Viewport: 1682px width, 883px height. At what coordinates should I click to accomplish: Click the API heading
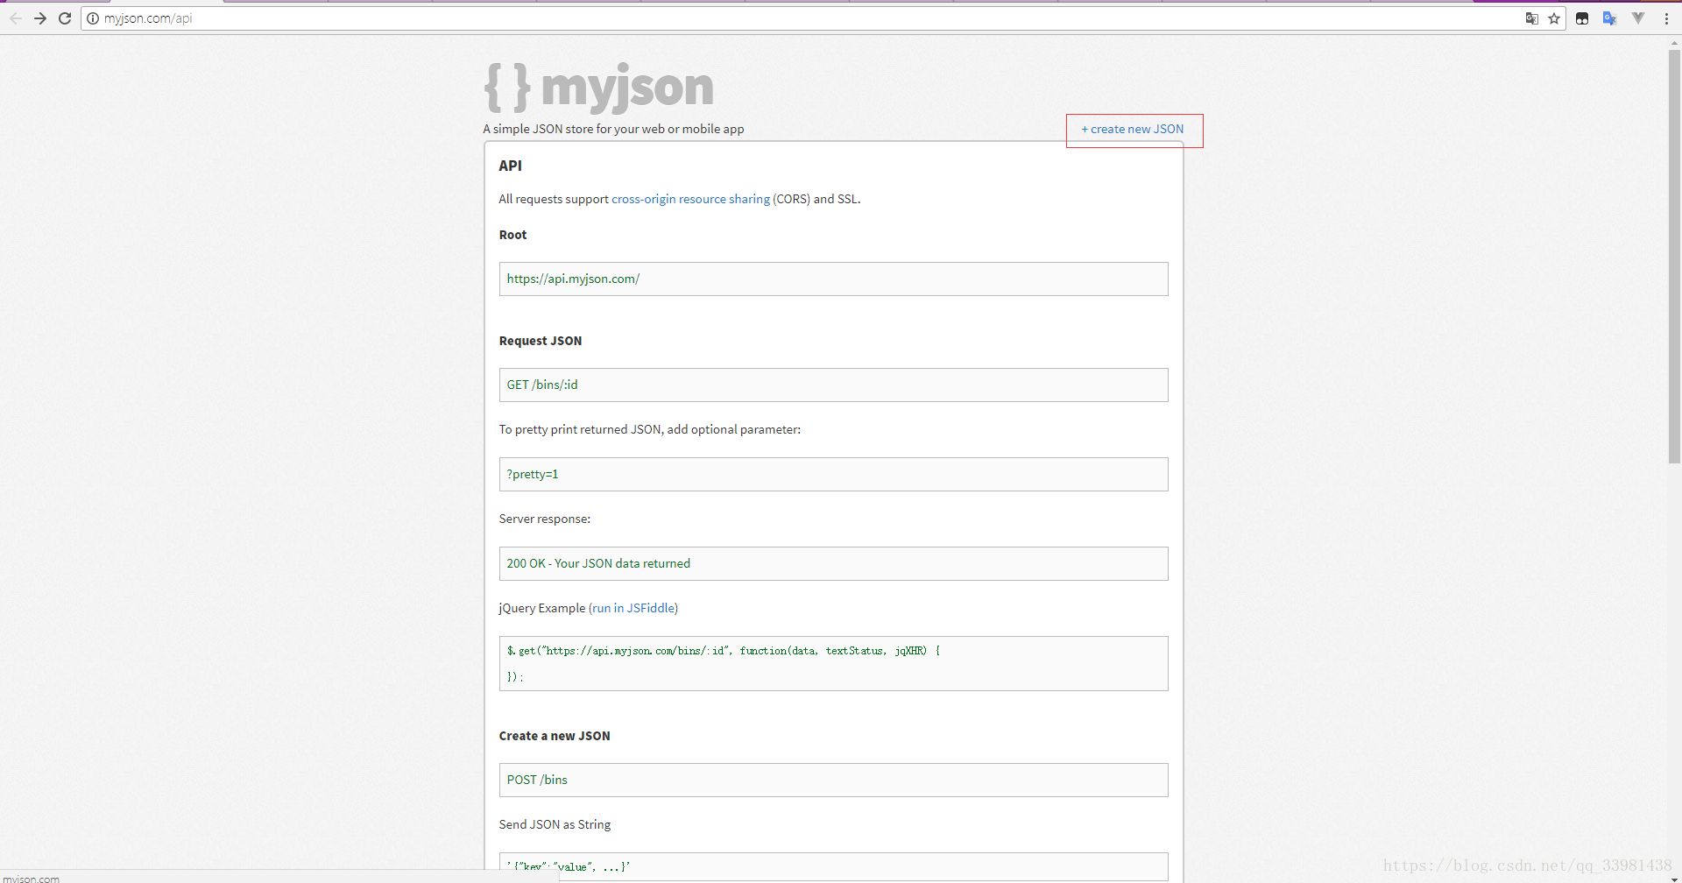(x=510, y=166)
